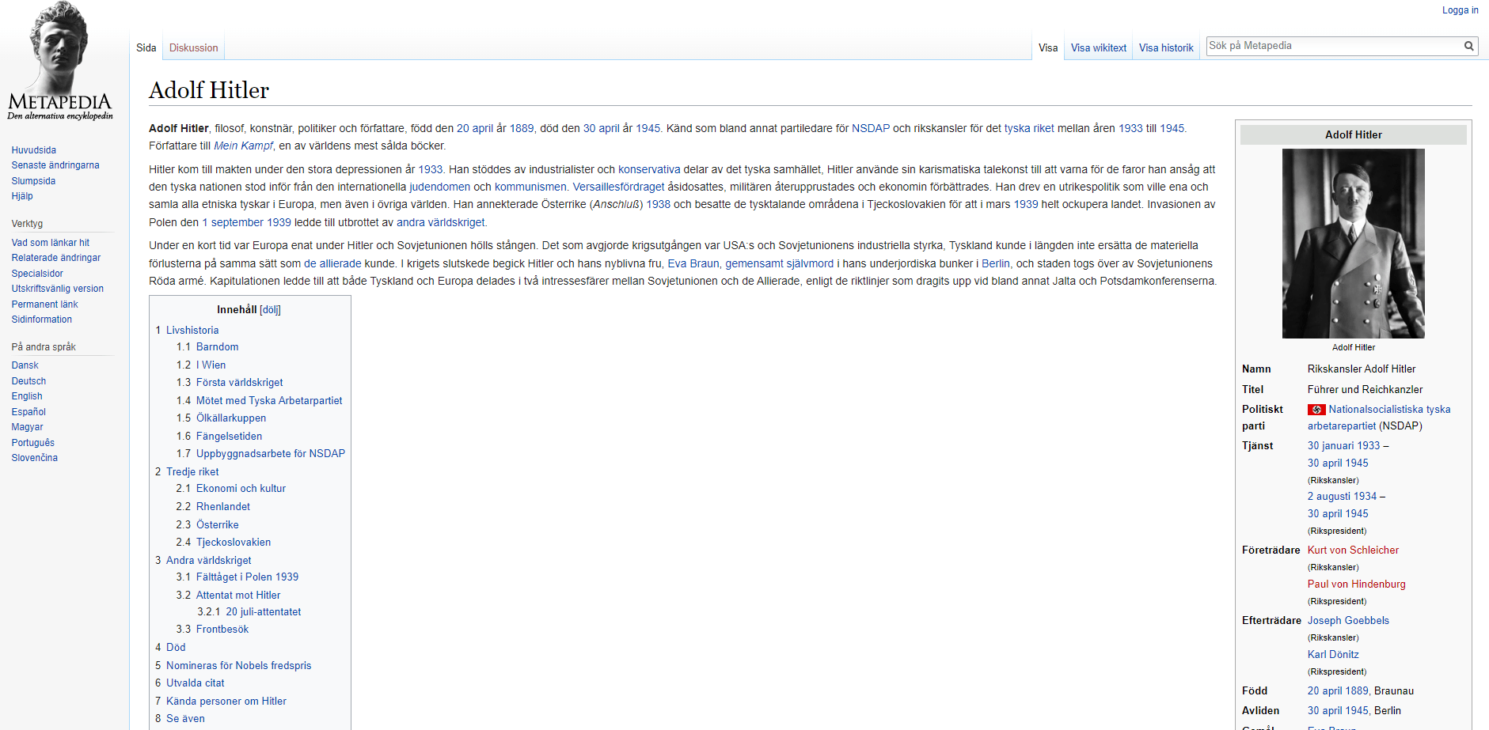Switch to Deutsch language version
The width and height of the screenshot is (1489, 730).
click(x=28, y=381)
